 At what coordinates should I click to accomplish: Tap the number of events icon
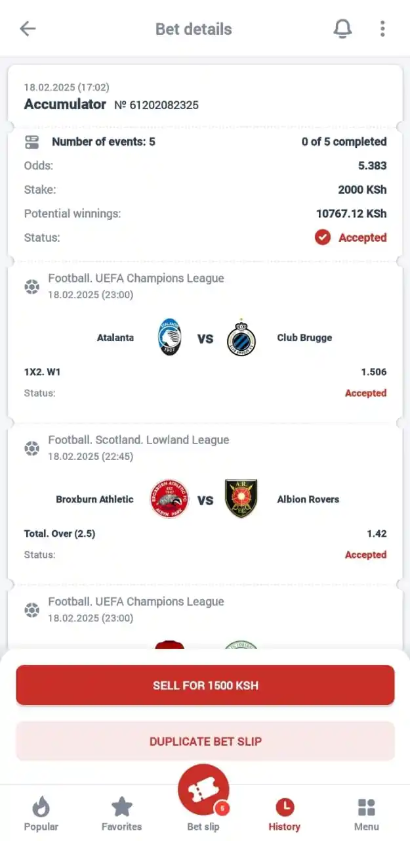[32, 141]
